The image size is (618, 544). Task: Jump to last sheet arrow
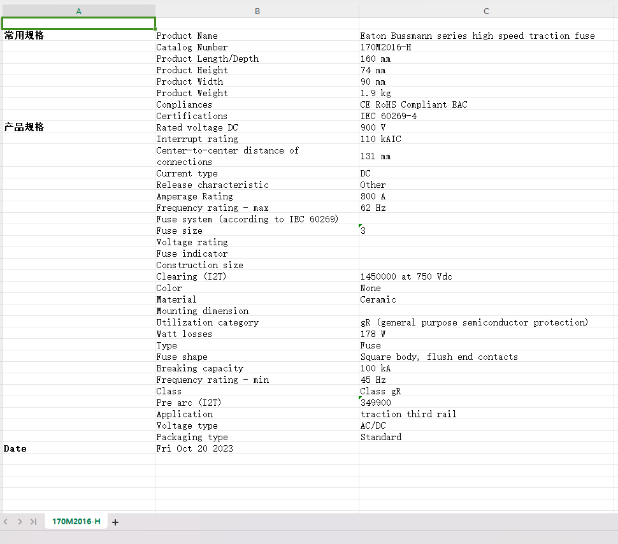click(34, 522)
